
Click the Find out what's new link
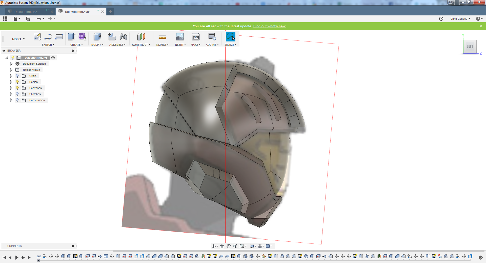(x=270, y=26)
